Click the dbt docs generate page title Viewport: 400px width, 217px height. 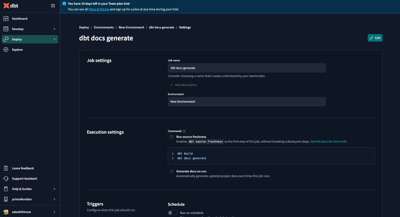(106, 38)
